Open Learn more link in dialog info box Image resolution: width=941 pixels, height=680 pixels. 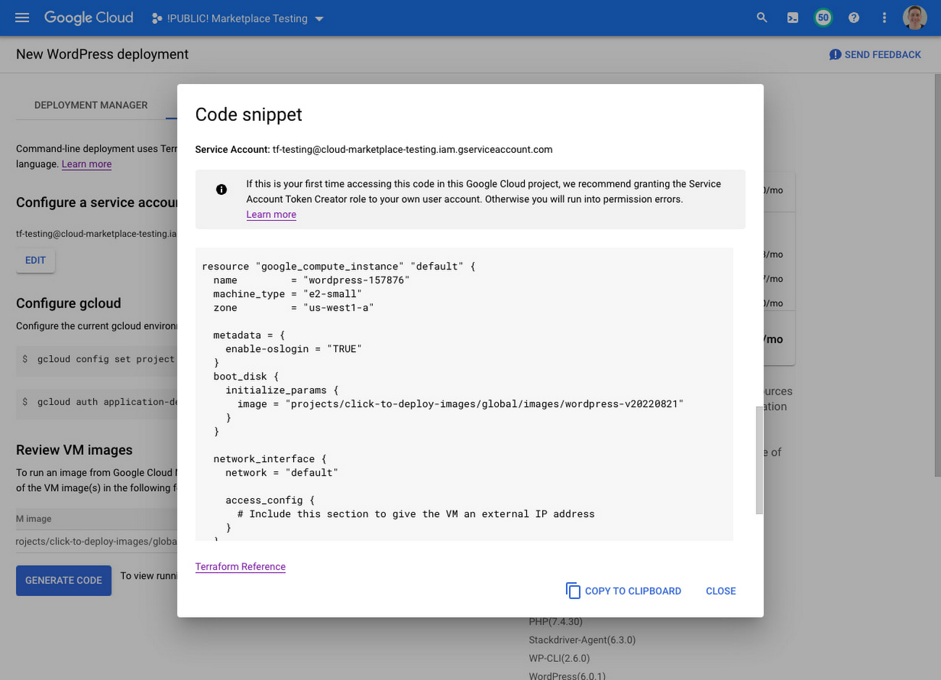click(x=271, y=214)
